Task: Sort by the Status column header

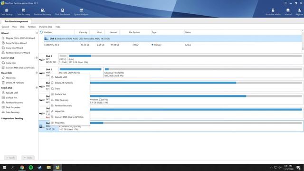Action: tap(188, 32)
